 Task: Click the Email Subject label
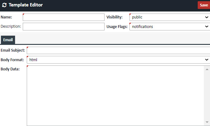13,50
